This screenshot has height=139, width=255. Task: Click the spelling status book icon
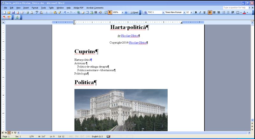point(108,136)
